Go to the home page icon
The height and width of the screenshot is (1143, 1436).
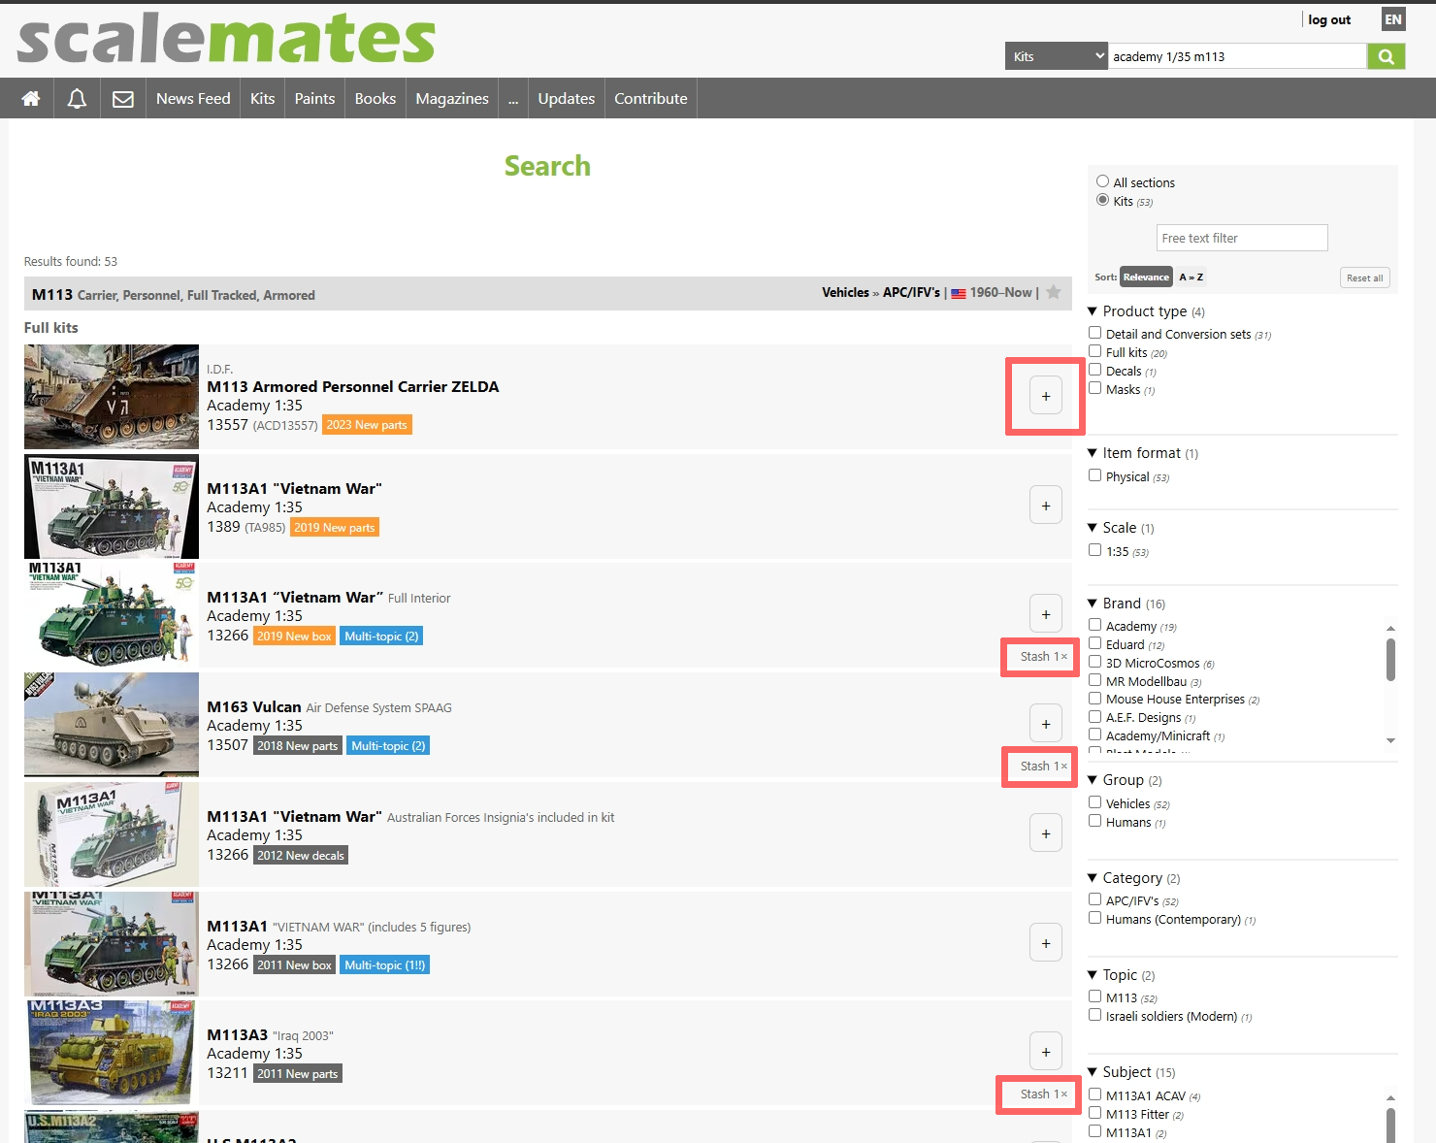click(x=31, y=98)
